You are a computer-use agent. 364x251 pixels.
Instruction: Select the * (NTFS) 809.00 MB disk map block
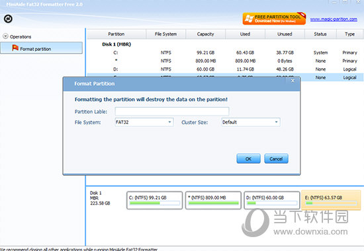[x=213, y=201]
